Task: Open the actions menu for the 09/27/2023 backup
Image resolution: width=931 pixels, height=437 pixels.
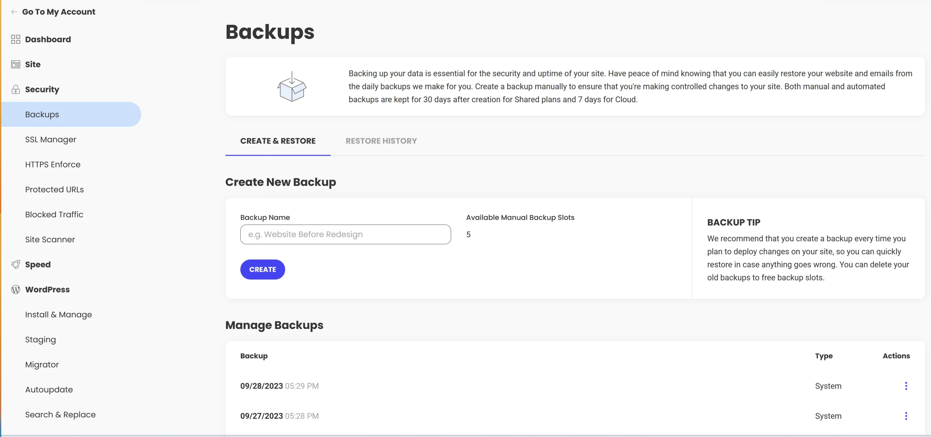Action: [x=906, y=416]
